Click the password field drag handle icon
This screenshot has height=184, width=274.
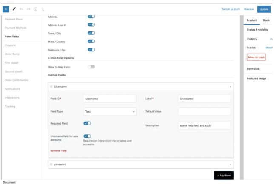[x=51, y=164]
